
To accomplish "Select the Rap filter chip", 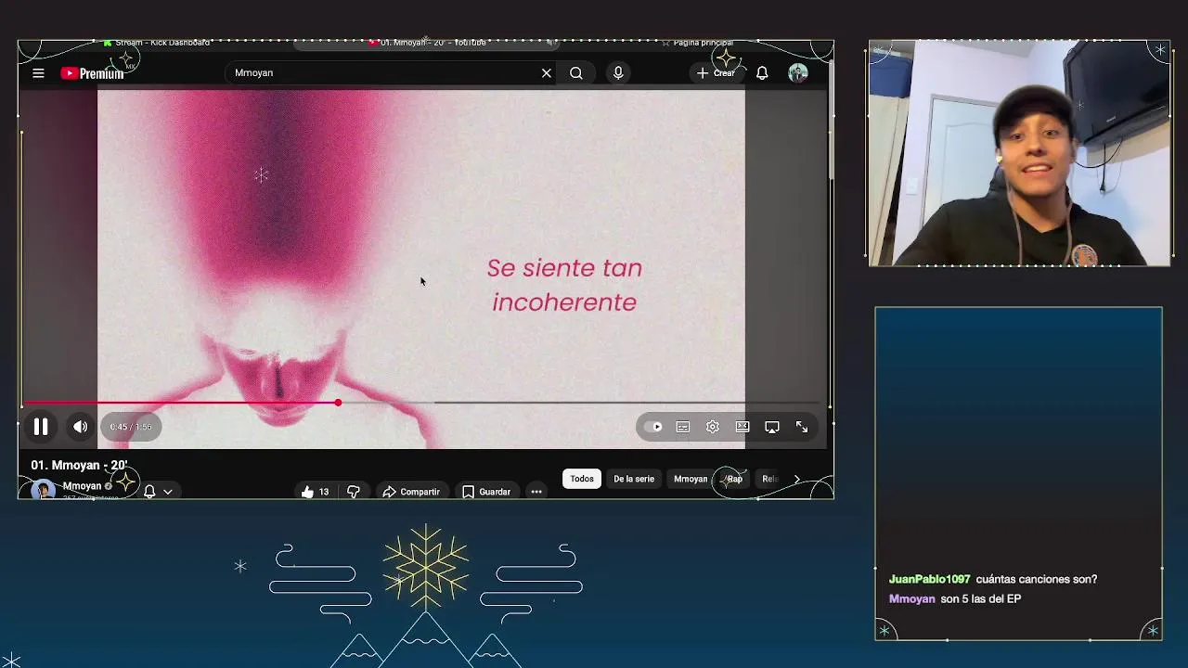I will point(734,479).
